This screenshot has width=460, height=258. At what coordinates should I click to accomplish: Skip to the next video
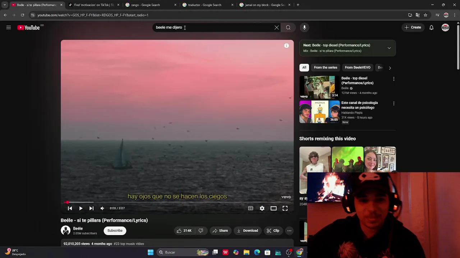pos(91,208)
